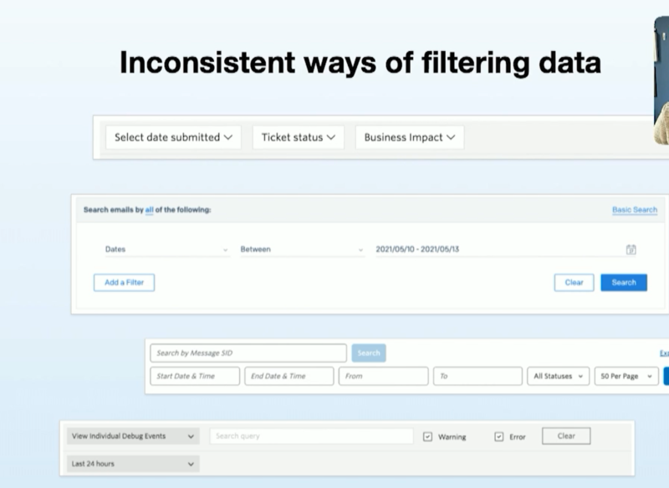Click the Start Date & Time field
This screenshot has width=669, height=488.
195,377
